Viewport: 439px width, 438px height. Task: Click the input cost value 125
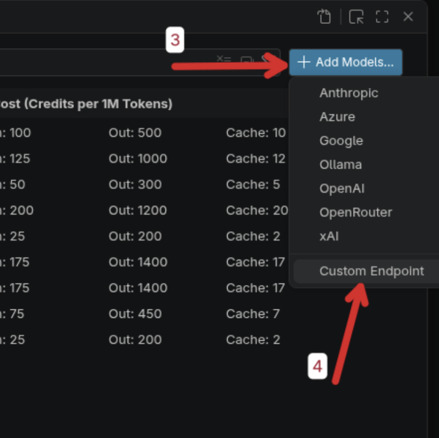click(x=19, y=159)
